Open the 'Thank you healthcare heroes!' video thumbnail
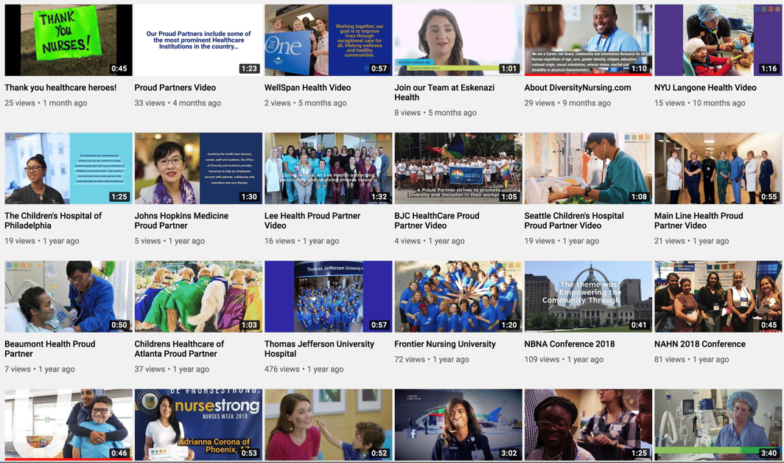The width and height of the screenshot is (784, 463). [69, 40]
